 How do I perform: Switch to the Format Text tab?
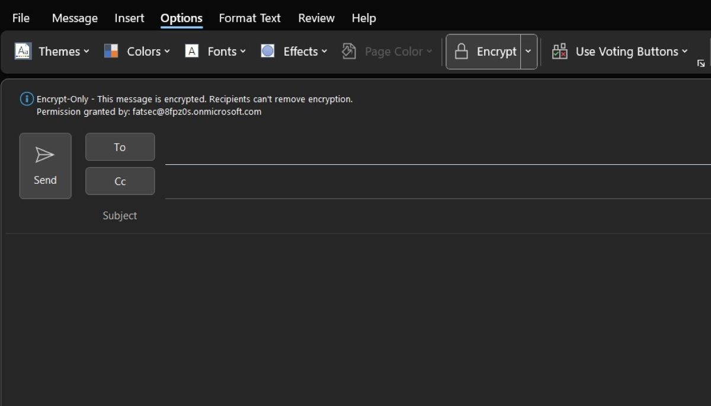[249, 18]
